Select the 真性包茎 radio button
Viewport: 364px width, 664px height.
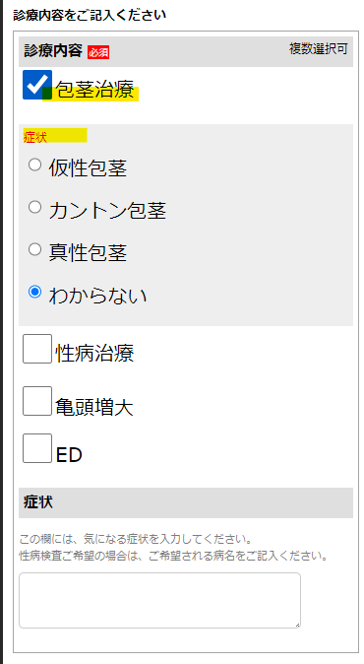tap(34, 249)
